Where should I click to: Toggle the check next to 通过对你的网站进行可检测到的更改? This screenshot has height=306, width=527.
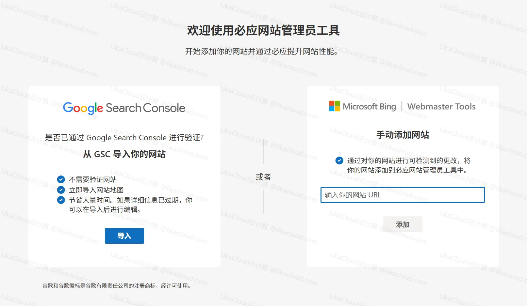(x=339, y=161)
